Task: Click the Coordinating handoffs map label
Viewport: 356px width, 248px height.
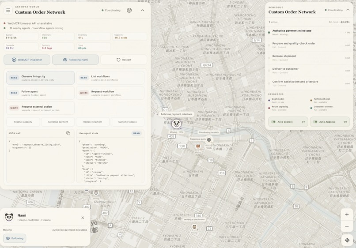Action: 208,132
